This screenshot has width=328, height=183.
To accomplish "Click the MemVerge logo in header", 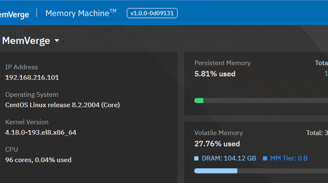I will pos(14,15).
